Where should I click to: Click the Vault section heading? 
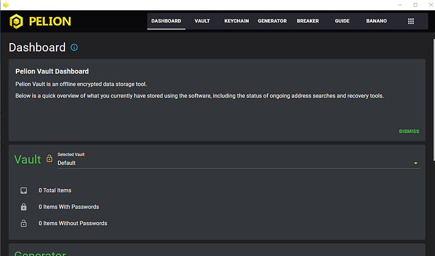click(27, 160)
